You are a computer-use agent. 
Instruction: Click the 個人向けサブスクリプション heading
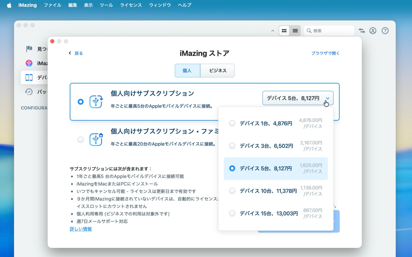pyautogui.click(x=153, y=93)
